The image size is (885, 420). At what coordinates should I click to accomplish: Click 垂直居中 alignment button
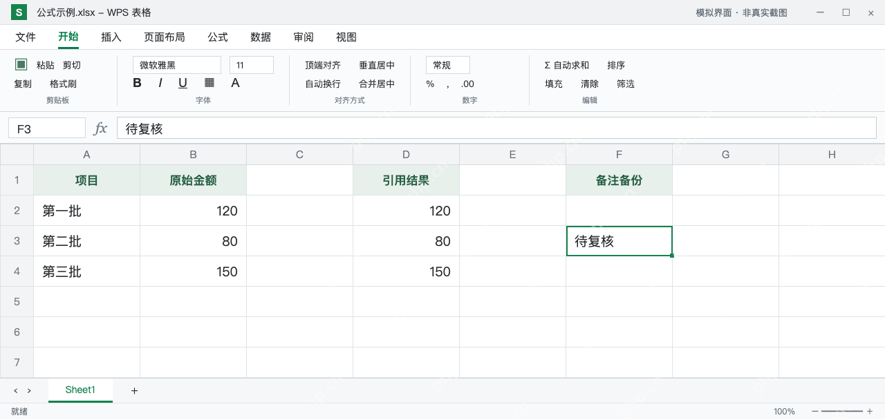(x=377, y=65)
